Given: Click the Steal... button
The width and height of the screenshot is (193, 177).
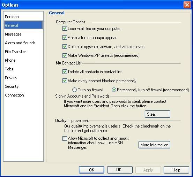Looking at the screenshot, I should point(157,114).
